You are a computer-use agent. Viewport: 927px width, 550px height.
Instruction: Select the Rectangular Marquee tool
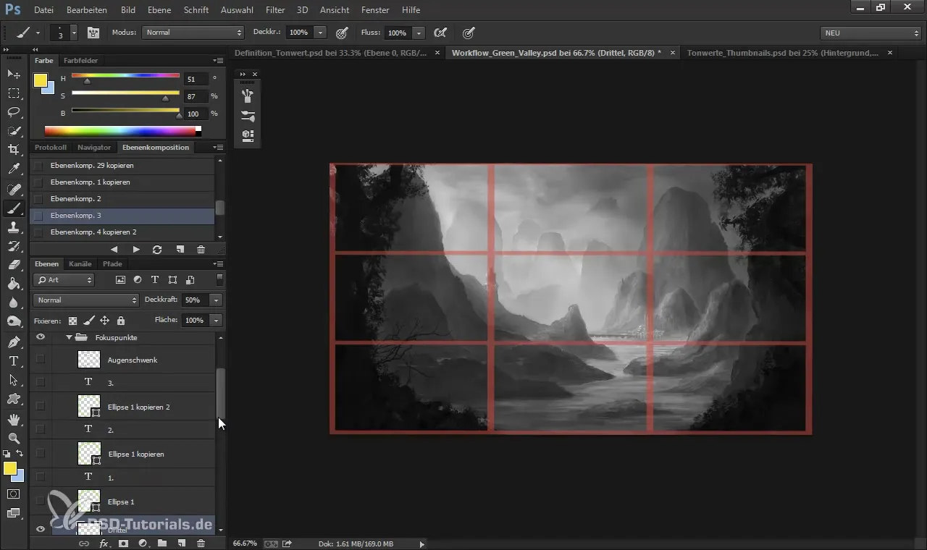pos(14,93)
